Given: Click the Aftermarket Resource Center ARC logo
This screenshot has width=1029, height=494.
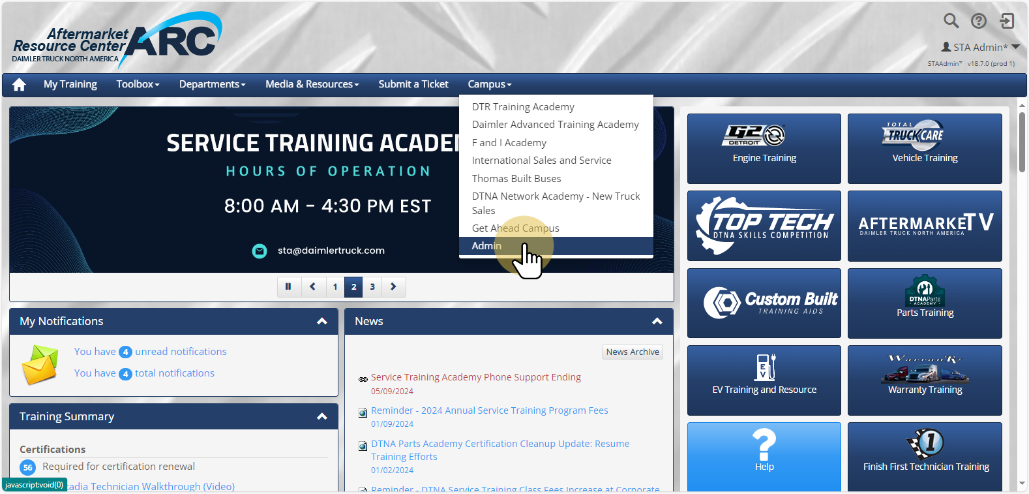Looking at the screenshot, I should pyautogui.click(x=117, y=40).
